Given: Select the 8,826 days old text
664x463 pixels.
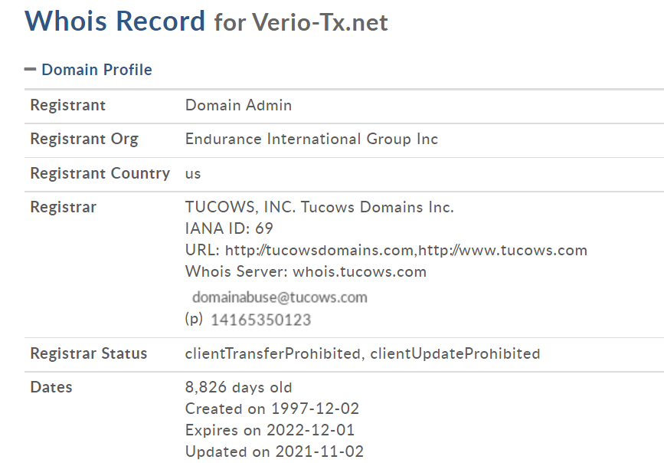Looking at the screenshot, I should click(x=238, y=387).
